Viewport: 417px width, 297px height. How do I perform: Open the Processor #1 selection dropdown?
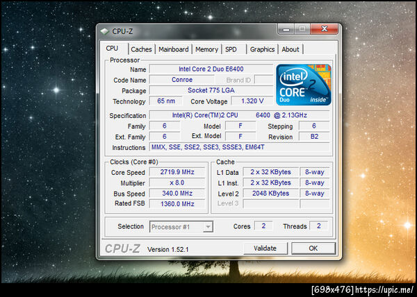point(181,227)
